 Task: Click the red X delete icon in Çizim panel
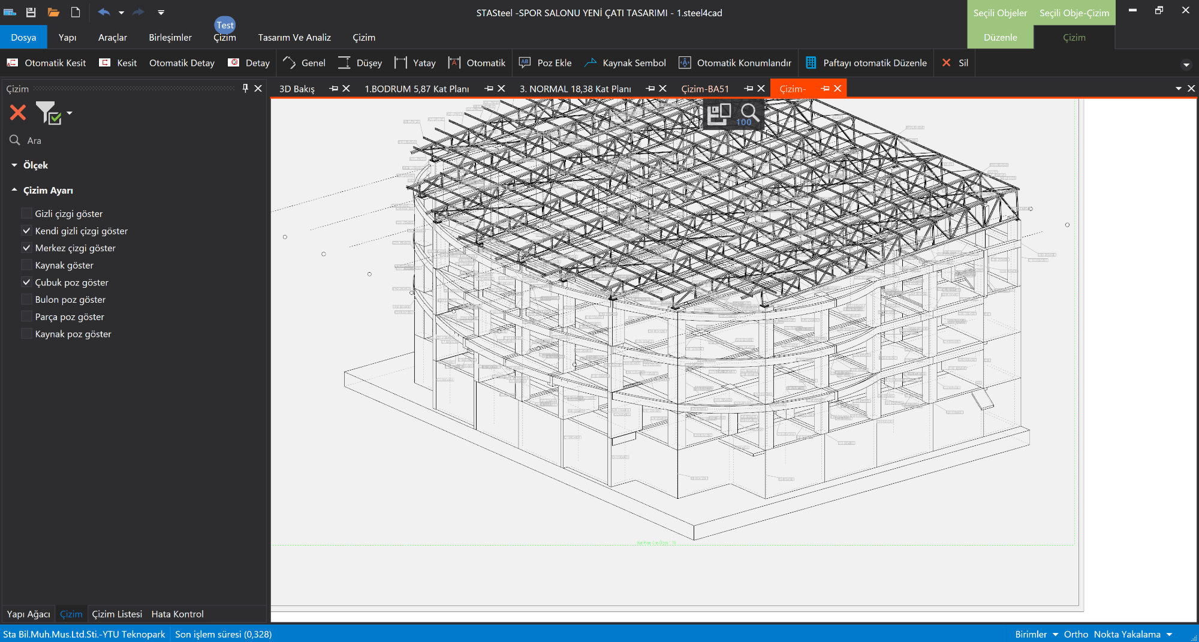(x=18, y=113)
